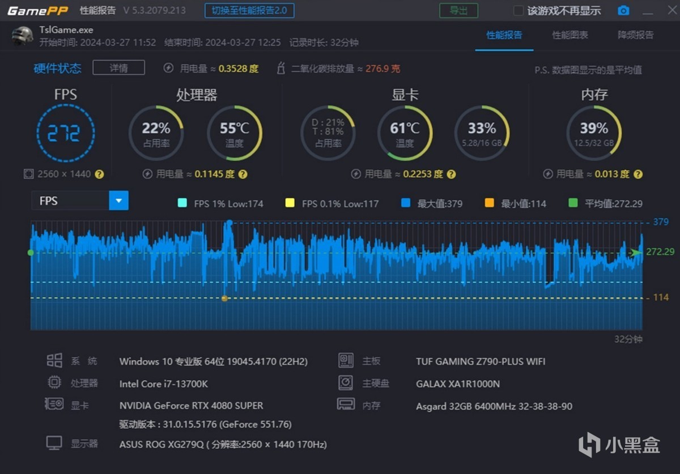Click the blue maximum FPS marker on chart
This screenshot has width=680, height=474.
coord(229,223)
